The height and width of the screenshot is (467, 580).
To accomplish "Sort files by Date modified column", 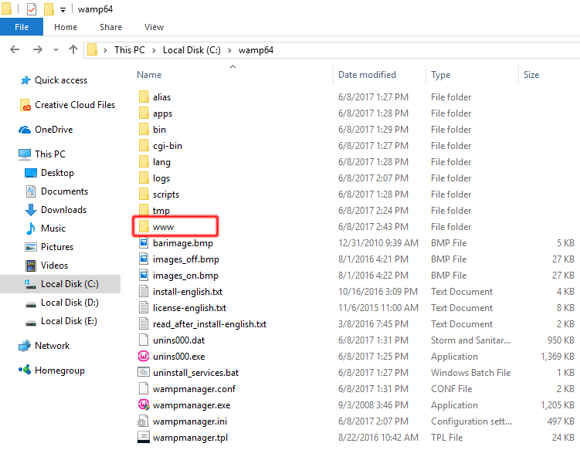I will (367, 75).
